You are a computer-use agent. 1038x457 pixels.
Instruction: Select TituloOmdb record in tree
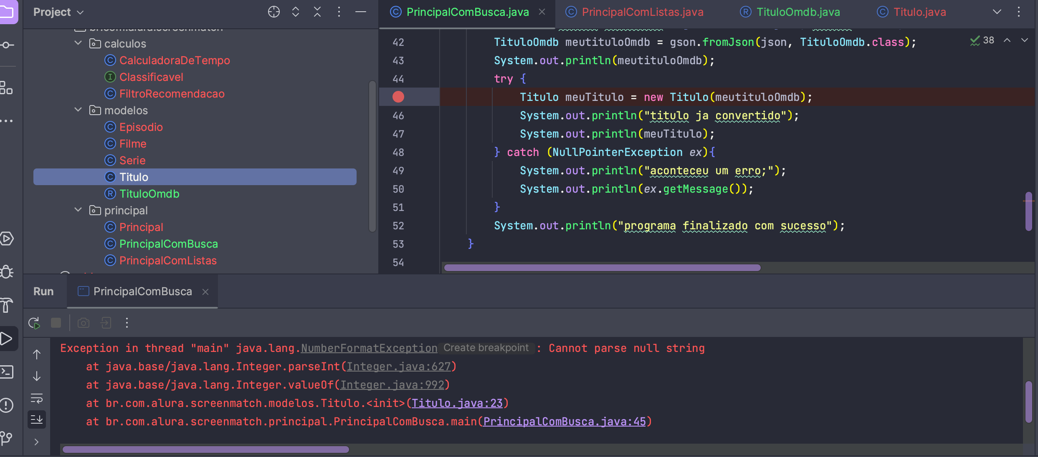(x=149, y=194)
